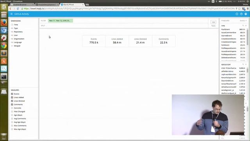Toggle the Events measure checkbox
Viewport: 250px width, 141px height.
12,94
